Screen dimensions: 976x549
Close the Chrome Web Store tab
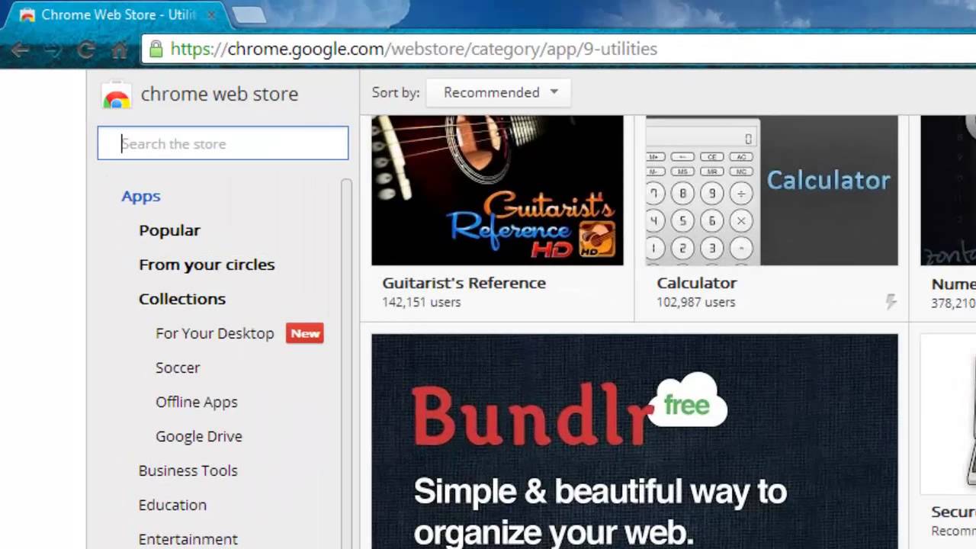click(x=212, y=14)
